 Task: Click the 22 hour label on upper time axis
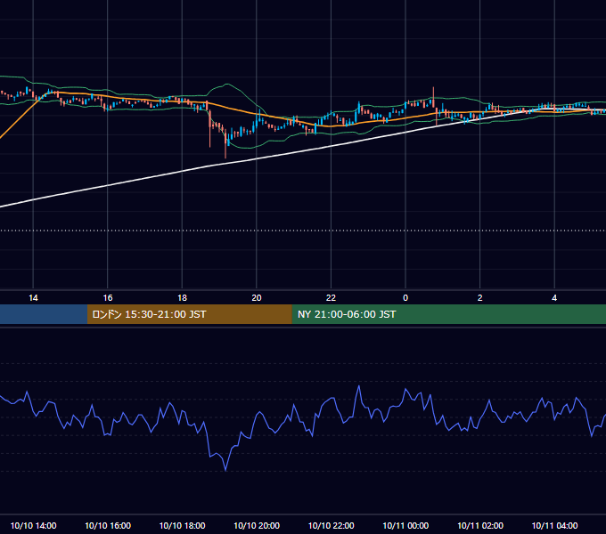(x=331, y=298)
